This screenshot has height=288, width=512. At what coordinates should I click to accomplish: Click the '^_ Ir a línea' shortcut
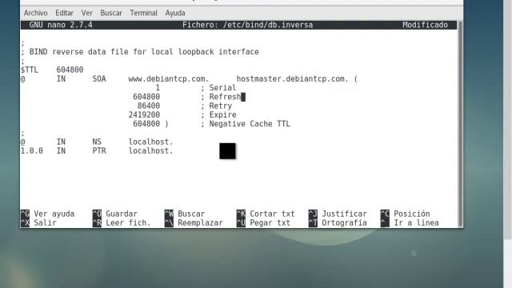coord(410,223)
